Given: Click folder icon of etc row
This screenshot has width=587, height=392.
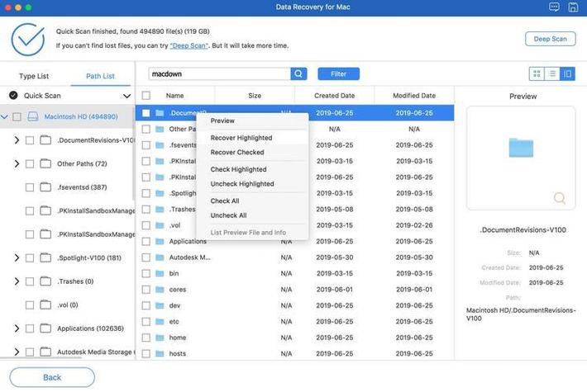Looking at the screenshot, I should coord(160,322).
